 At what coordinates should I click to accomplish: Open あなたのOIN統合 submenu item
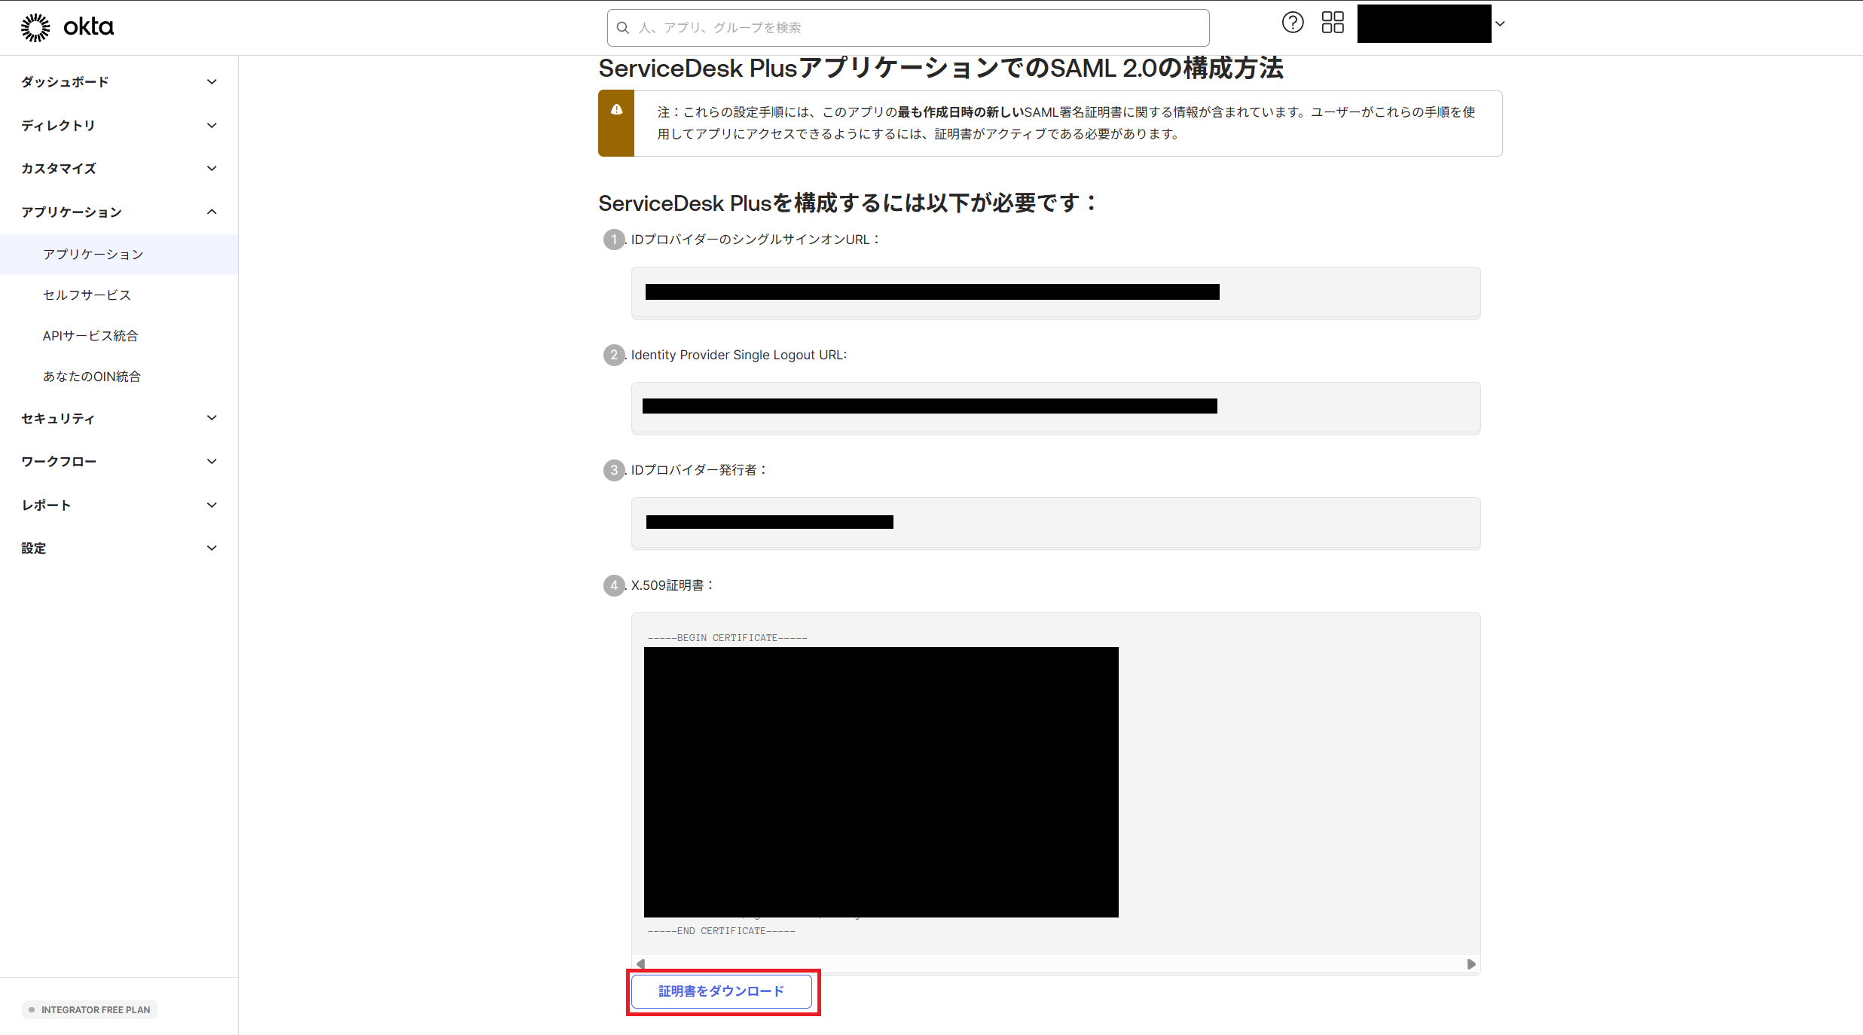(x=92, y=376)
